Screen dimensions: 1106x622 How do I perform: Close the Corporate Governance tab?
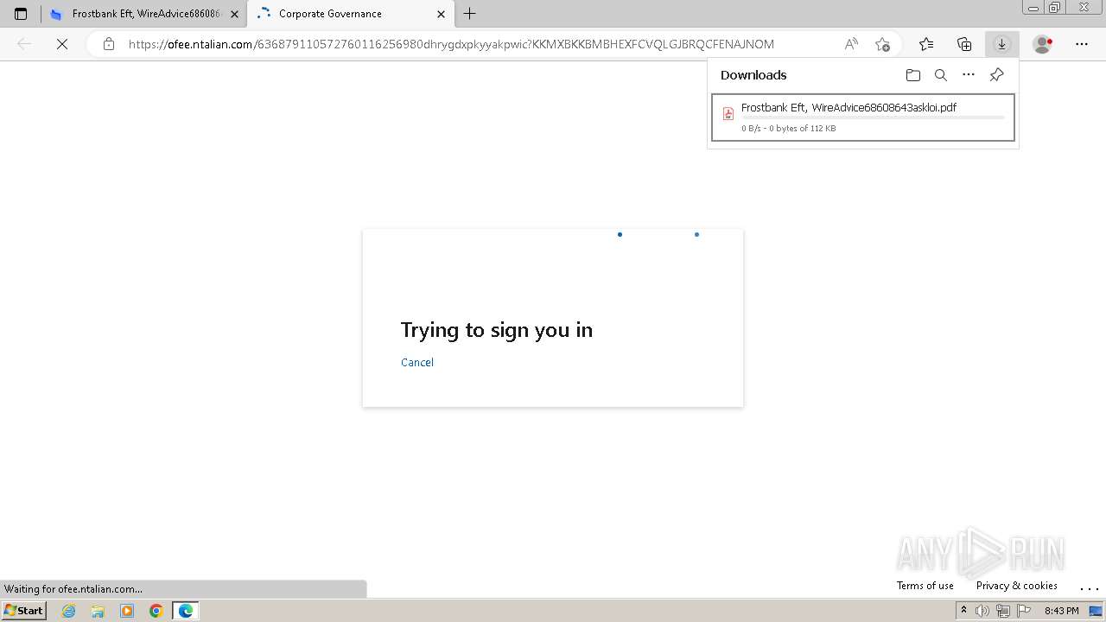[441, 14]
